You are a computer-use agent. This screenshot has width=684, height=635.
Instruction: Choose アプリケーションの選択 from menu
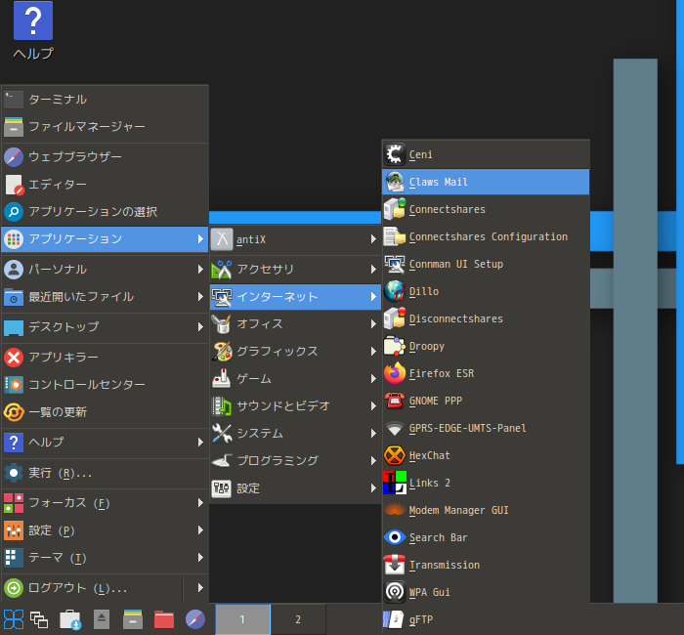(x=105, y=212)
